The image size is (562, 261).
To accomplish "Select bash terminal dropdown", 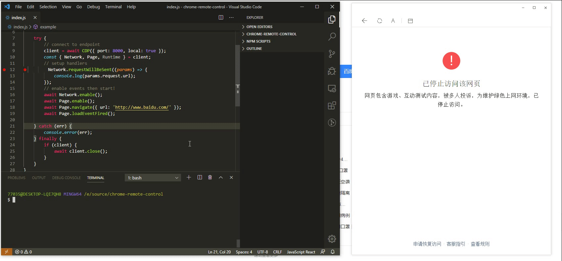I will tap(153, 178).
